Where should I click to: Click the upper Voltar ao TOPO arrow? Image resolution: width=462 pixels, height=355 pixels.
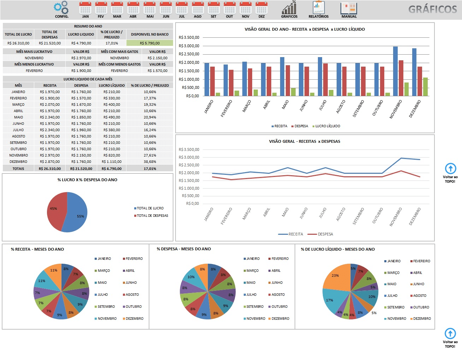[450, 169]
